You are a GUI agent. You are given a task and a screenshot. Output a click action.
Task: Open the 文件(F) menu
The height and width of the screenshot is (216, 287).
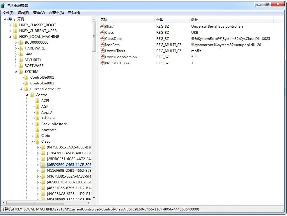(8, 13)
